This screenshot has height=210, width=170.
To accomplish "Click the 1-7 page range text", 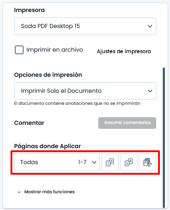I will point(82,162).
